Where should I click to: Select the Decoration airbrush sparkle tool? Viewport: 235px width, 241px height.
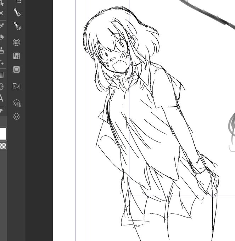pos(1,62)
